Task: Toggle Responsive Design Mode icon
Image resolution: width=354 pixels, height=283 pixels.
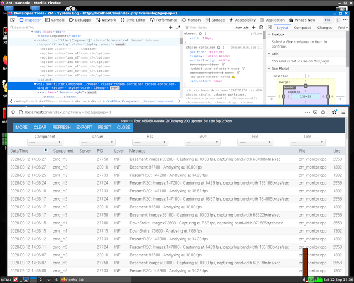Action: 338,20
